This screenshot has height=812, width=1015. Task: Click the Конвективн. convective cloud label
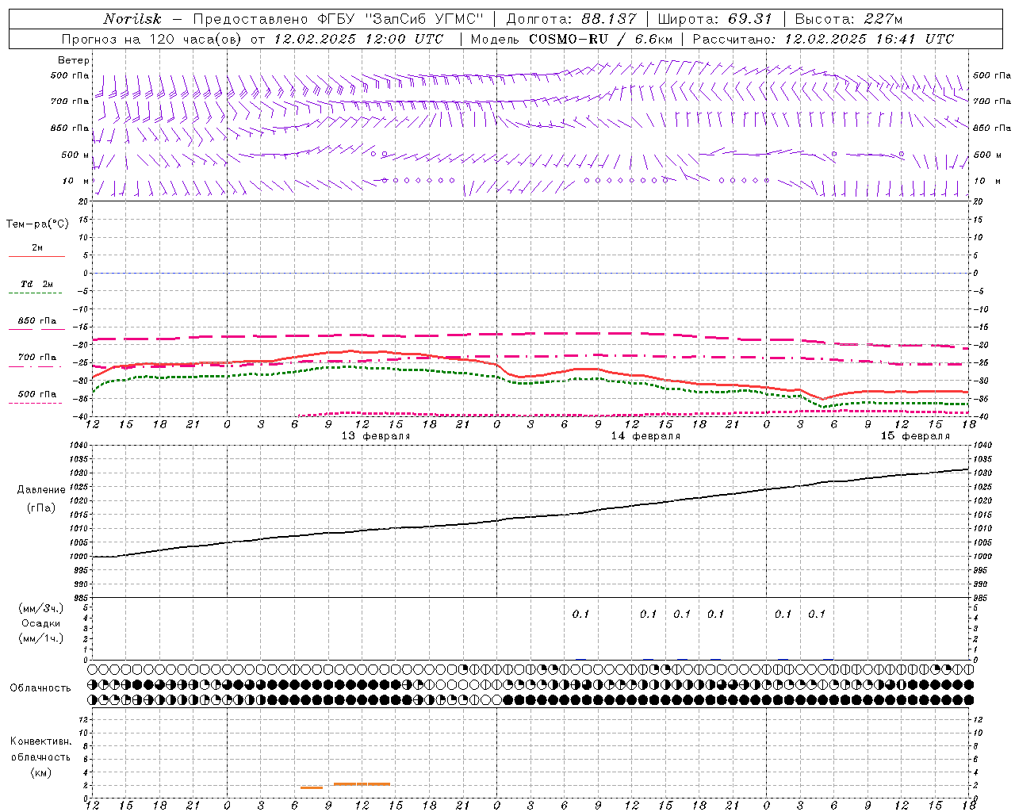point(41,741)
